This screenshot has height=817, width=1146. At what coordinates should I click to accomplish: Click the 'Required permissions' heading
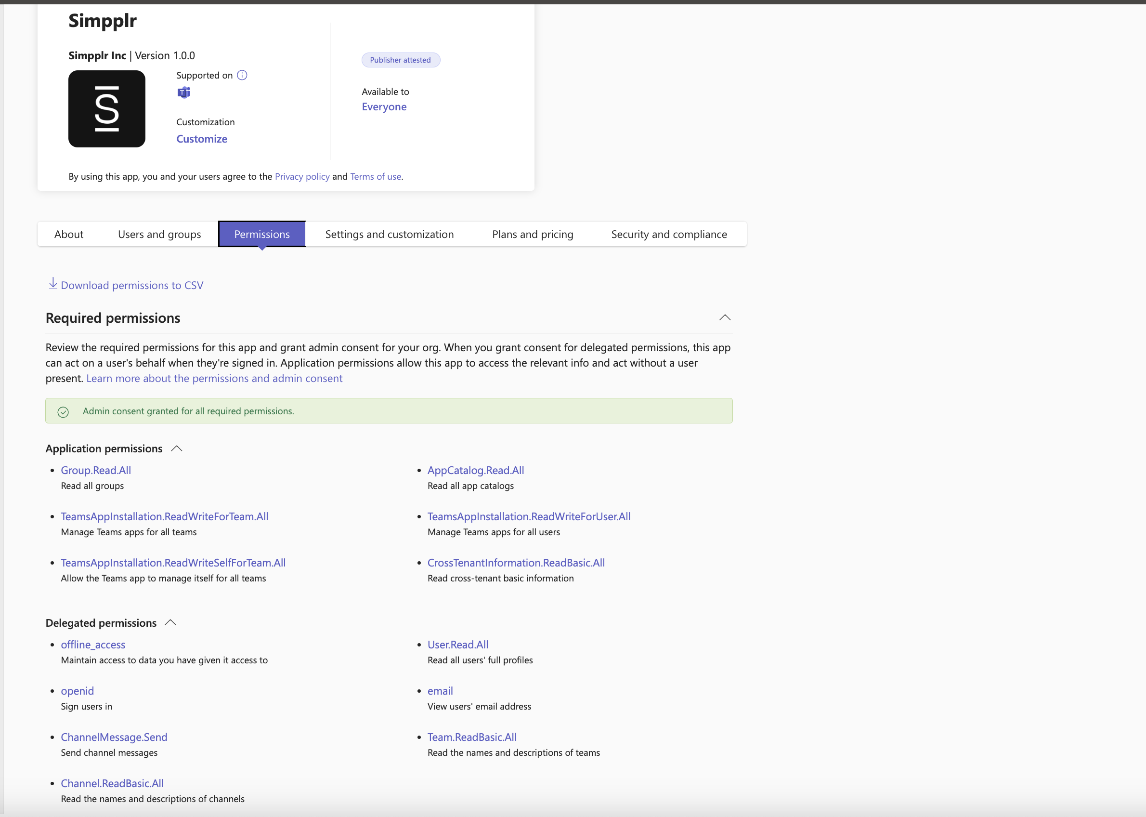coord(113,318)
